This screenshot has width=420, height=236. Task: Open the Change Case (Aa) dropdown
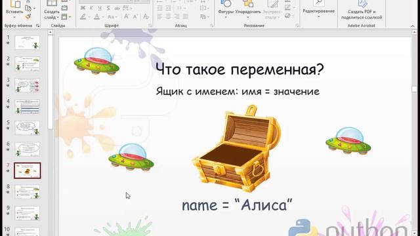tap(112, 16)
